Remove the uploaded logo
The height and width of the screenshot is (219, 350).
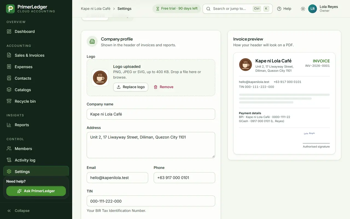coord(164,87)
